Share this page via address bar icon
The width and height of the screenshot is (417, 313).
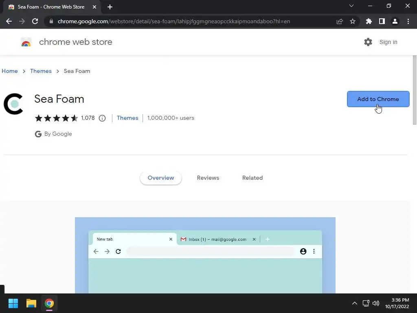[340, 21]
